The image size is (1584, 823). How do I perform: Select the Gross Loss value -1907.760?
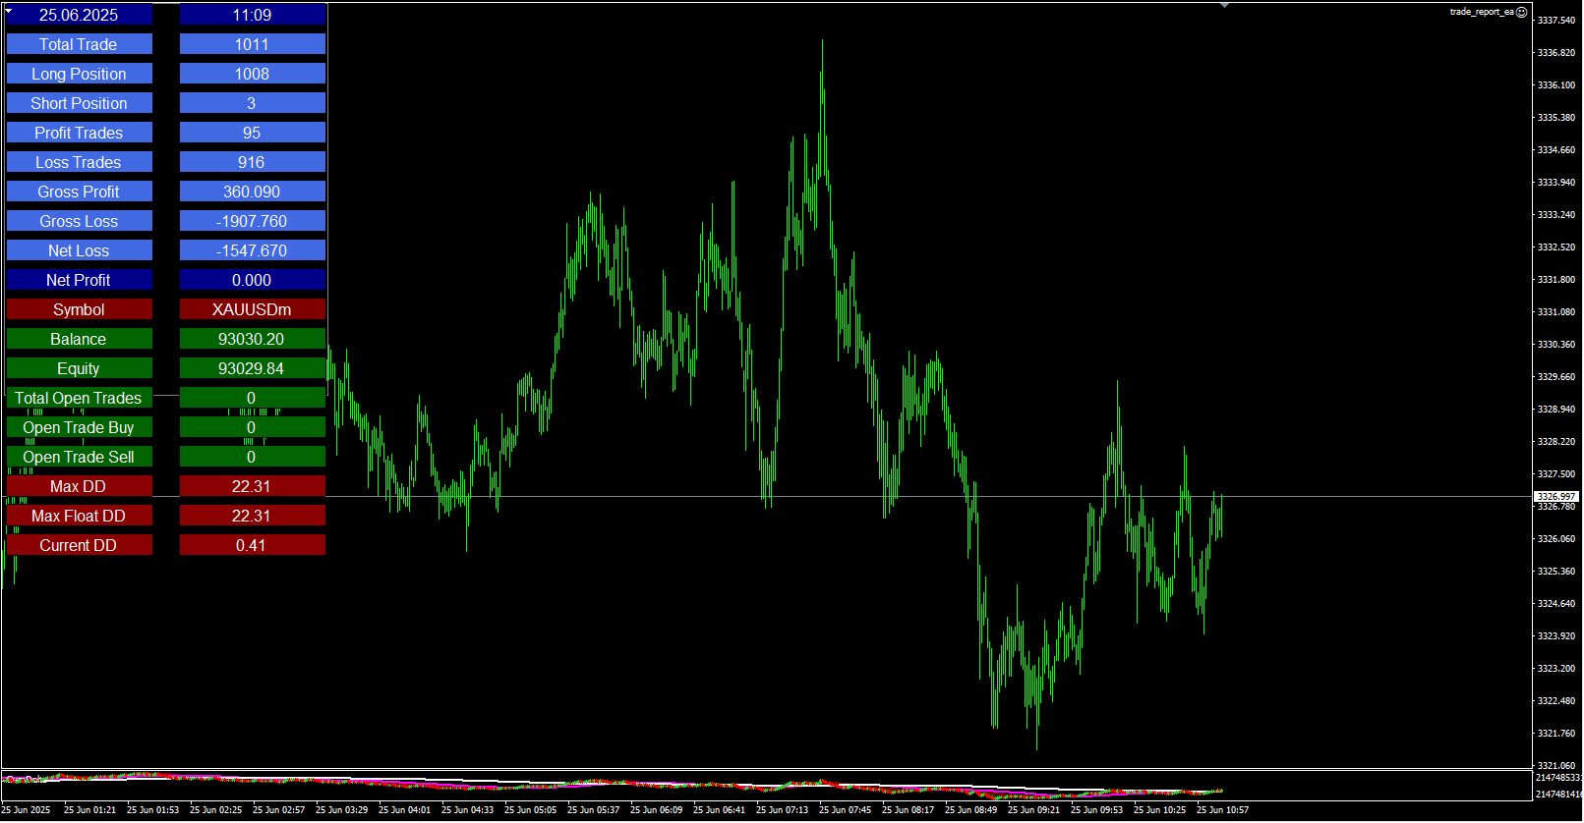point(252,221)
